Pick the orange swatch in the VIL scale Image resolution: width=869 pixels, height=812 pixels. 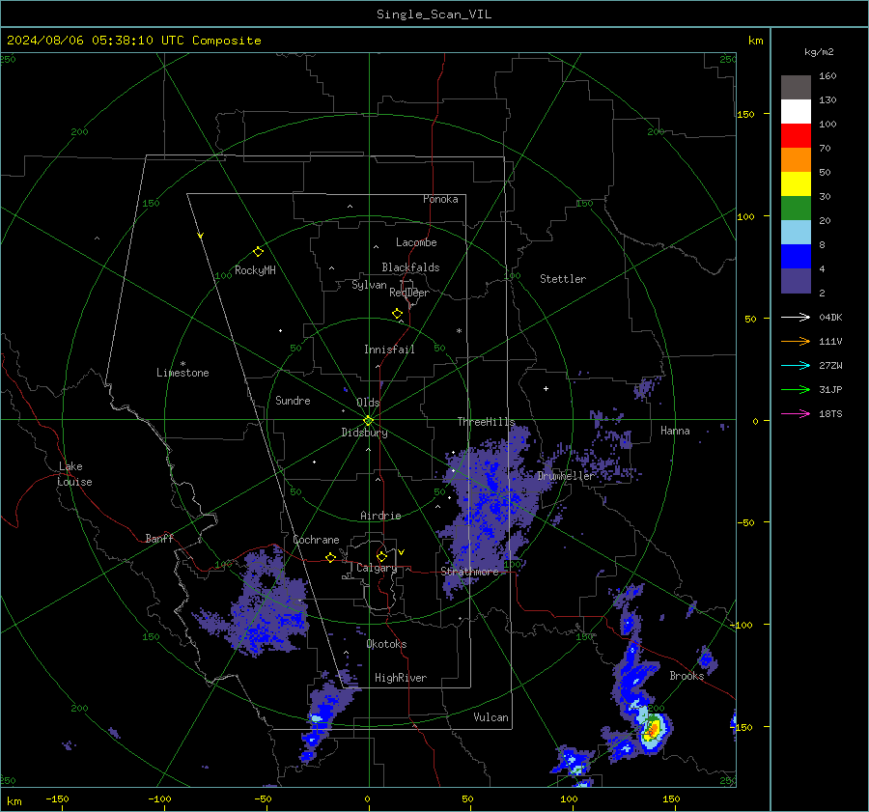click(796, 160)
